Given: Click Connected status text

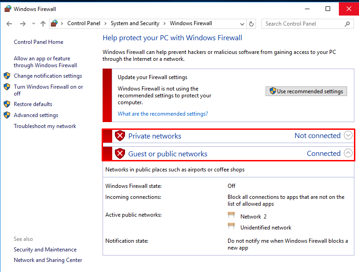Looking at the screenshot, I should (324, 154).
